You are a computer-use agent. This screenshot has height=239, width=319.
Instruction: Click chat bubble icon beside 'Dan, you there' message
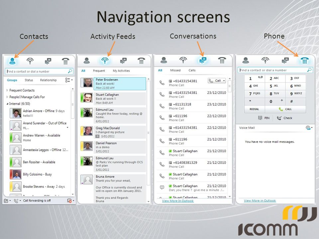162,187
